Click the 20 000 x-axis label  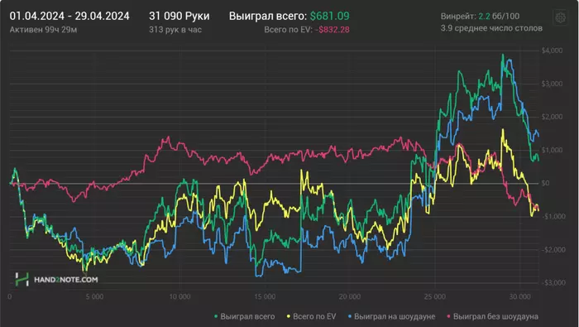[x=350, y=296]
